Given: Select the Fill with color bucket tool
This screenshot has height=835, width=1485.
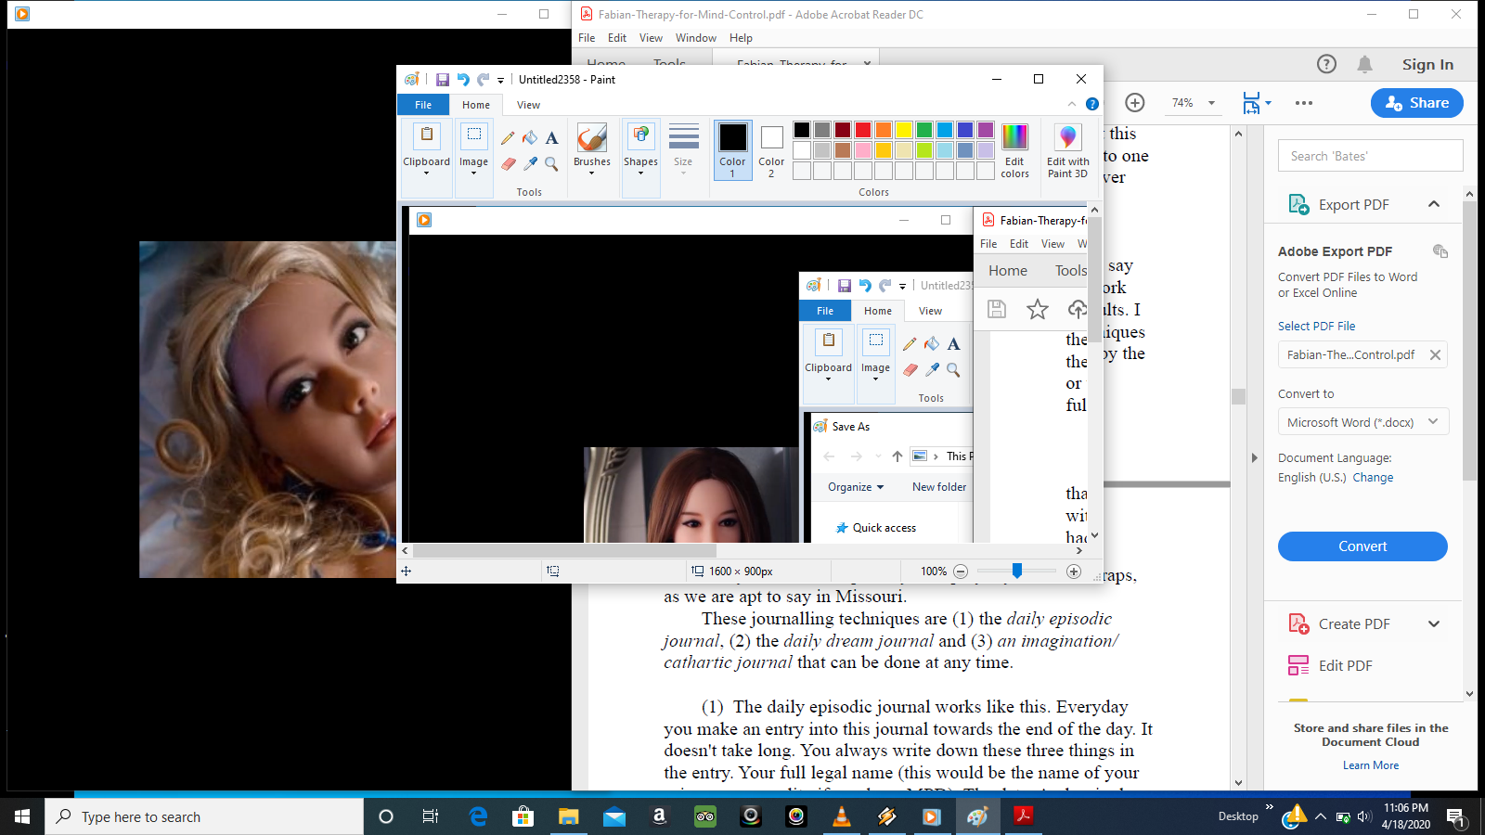Looking at the screenshot, I should pyautogui.click(x=530, y=138).
